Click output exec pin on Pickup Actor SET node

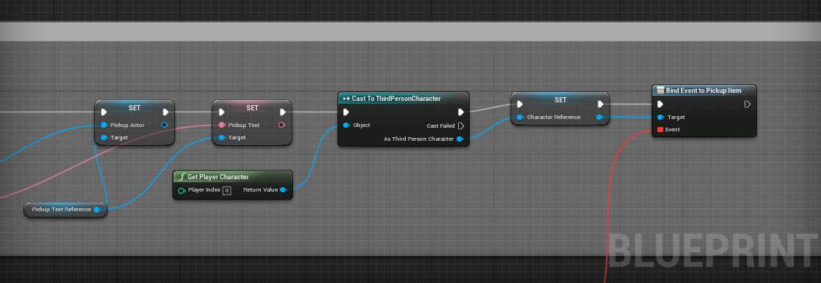click(166, 112)
